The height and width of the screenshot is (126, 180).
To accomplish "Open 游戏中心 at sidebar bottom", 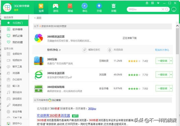I will pyautogui.click(x=15, y=123).
